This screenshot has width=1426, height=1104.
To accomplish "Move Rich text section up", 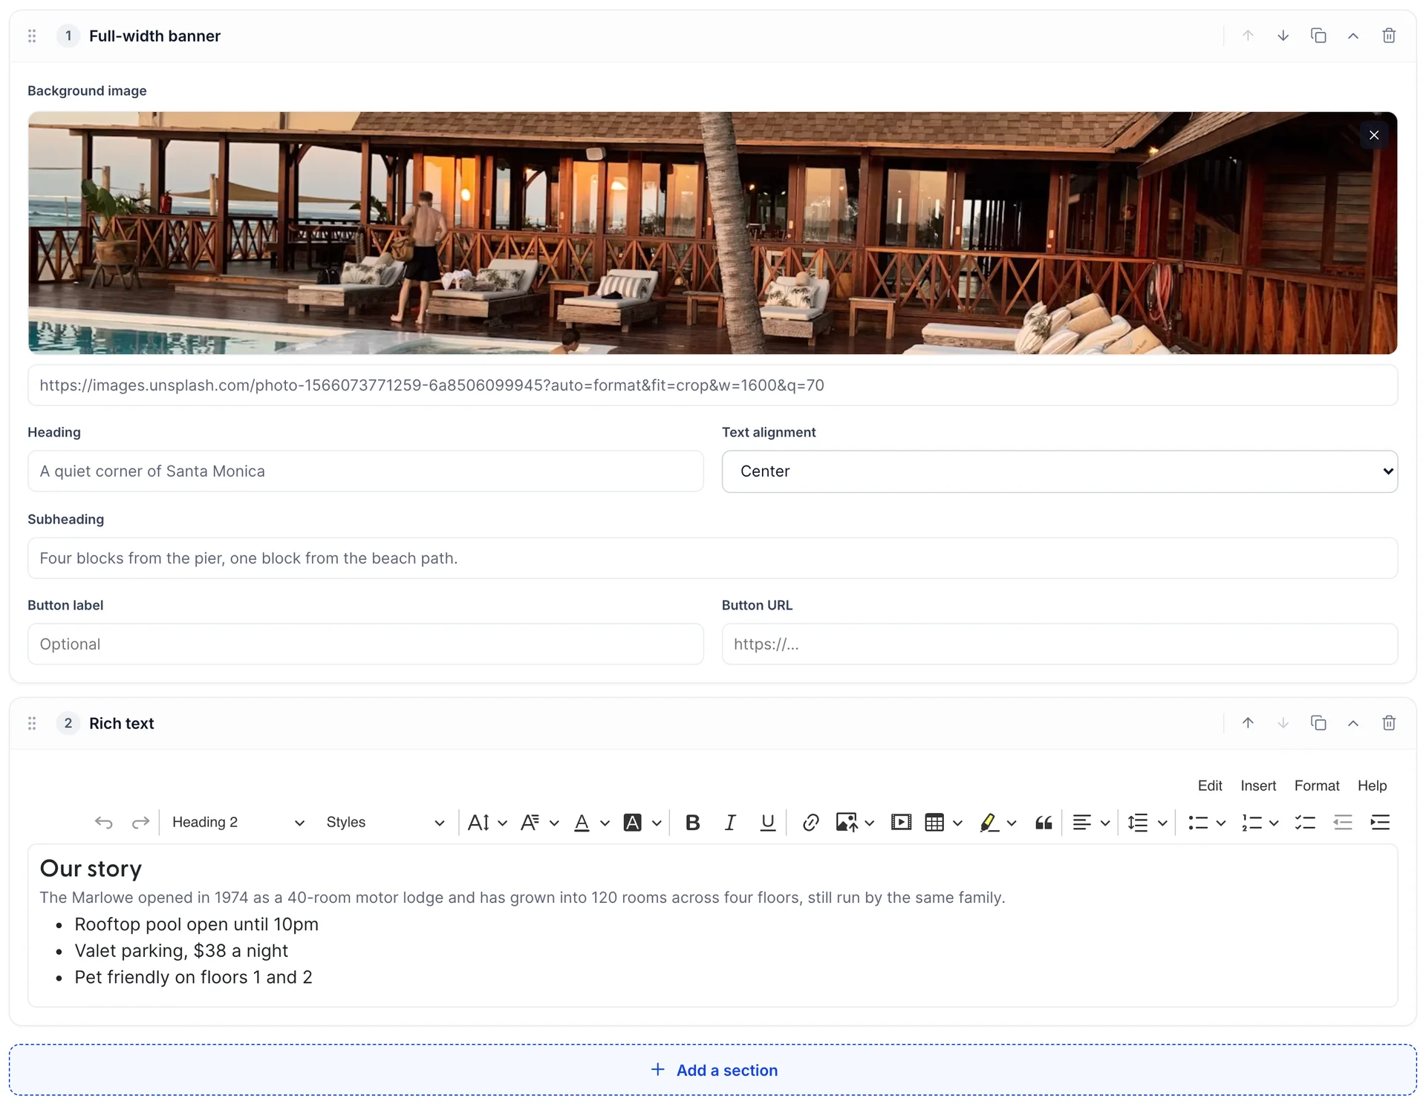I will pyautogui.click(x=1248, y=723).
